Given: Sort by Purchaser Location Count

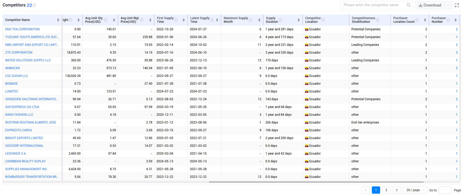Looking at the screenshot, I should click(x=425, y=20).
